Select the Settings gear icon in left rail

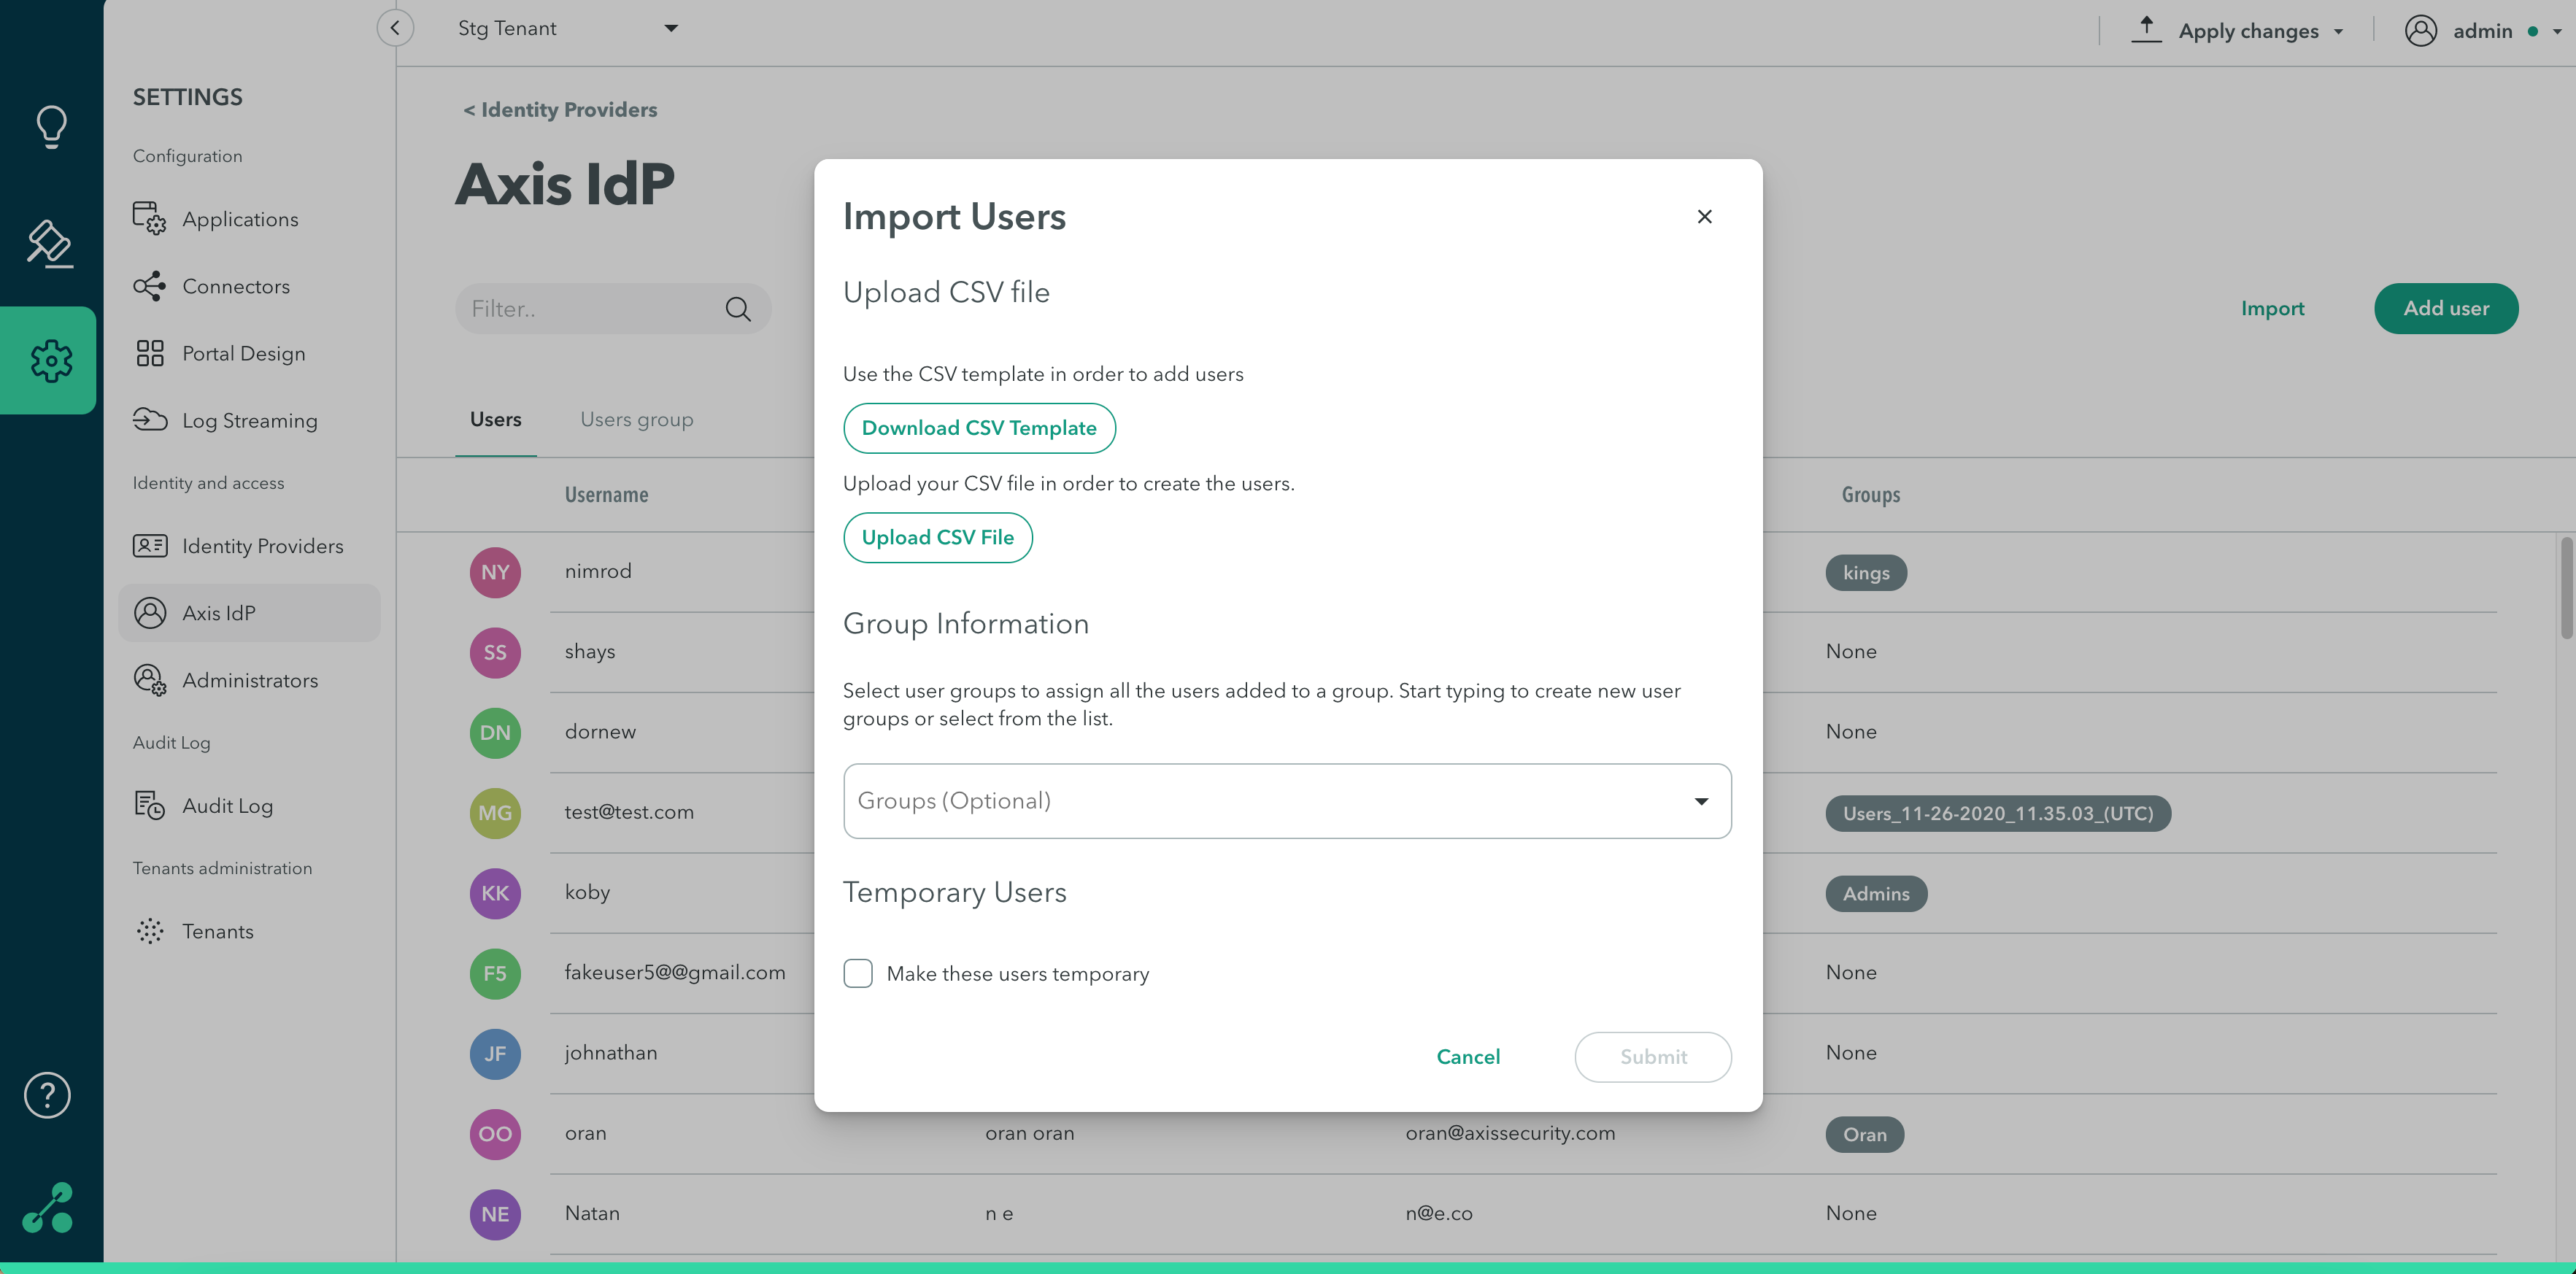(x=50, y=360)
